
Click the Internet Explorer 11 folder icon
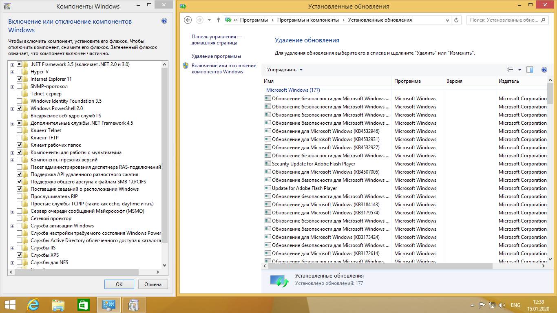tap(26, 79)
